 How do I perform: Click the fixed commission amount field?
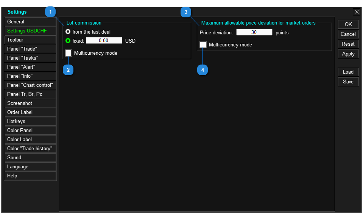point(104,40)
